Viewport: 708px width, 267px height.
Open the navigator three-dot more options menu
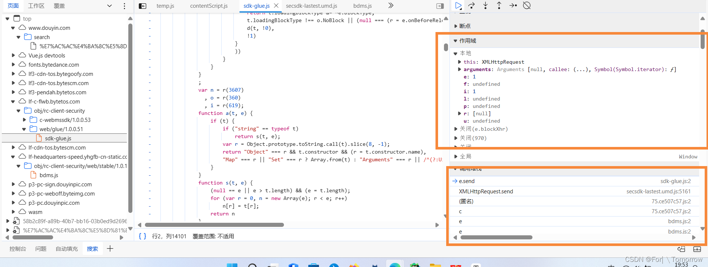(124, 6)
